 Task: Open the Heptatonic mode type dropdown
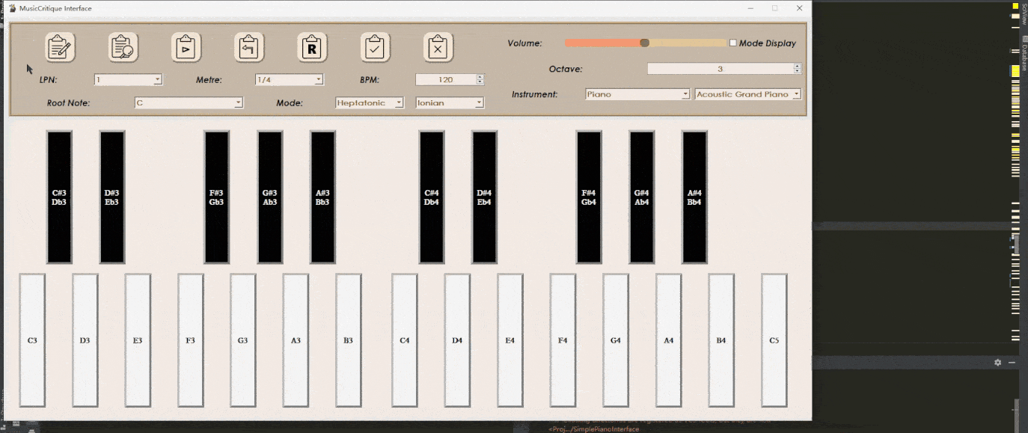(370, 102)
